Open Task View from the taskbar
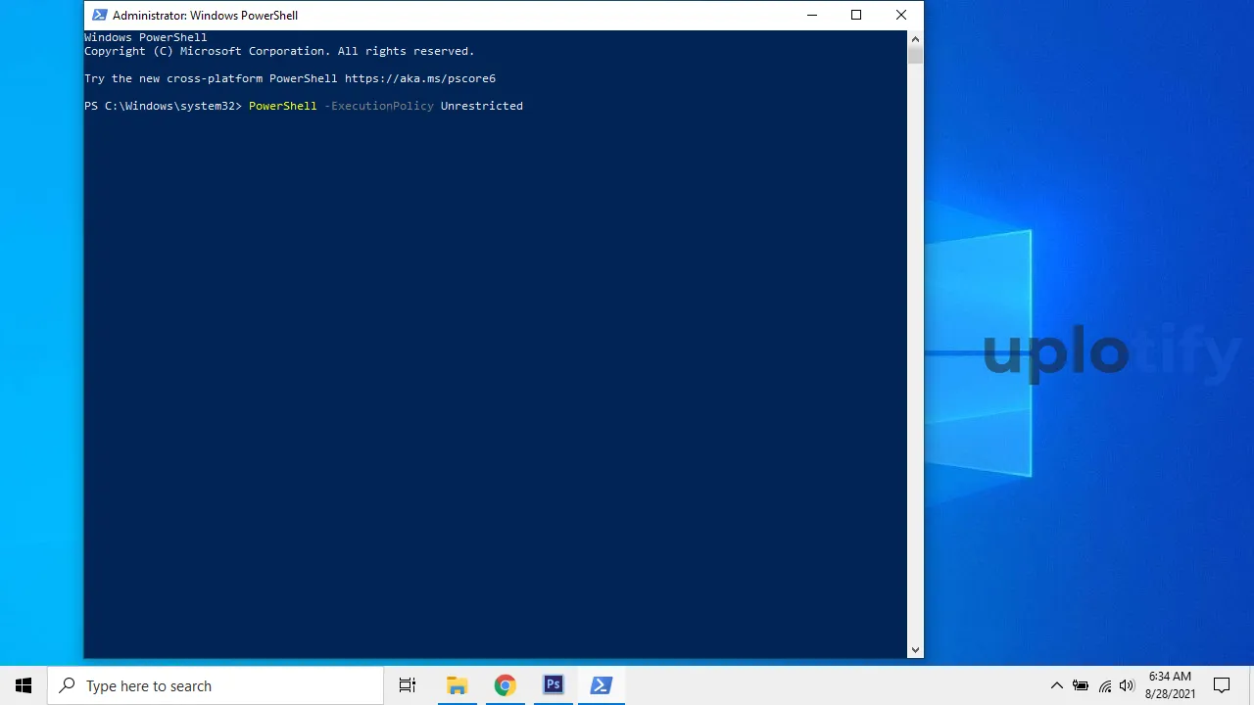The image size is (1254, 705). (408, 685)
